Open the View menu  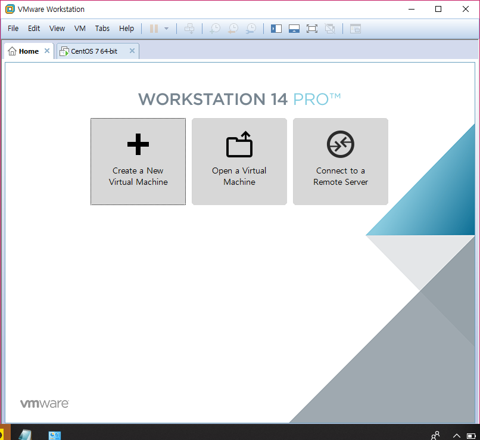click(x=57, y=29)
